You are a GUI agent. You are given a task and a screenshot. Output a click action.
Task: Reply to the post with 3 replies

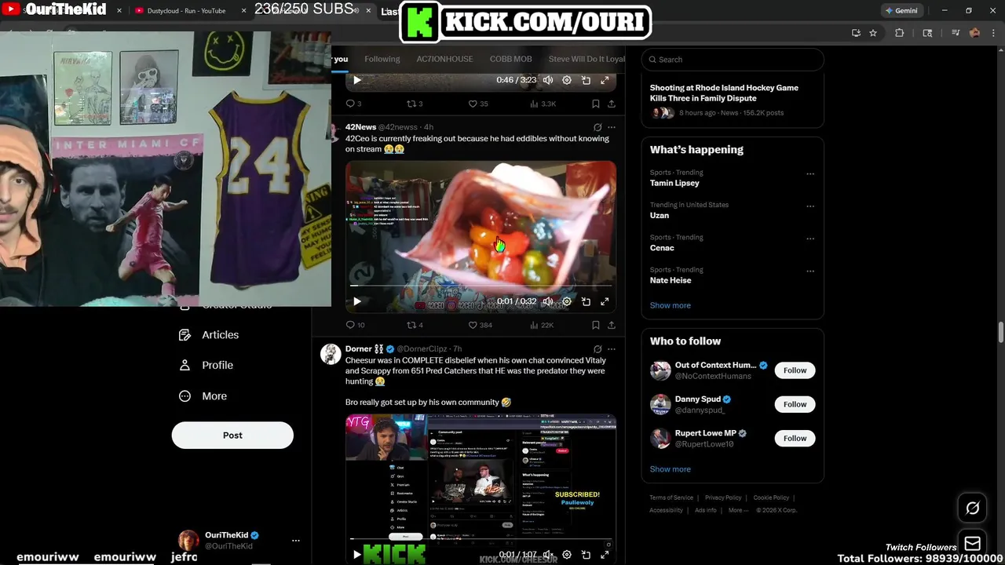pyautogui.click(x=353, y=104)
